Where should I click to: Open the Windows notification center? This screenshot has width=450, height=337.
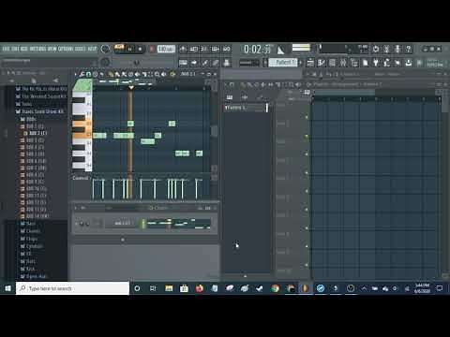pyautogui.click(x=440, y=288)
